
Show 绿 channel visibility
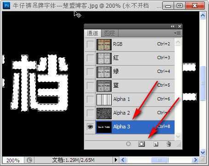[90, 72]
